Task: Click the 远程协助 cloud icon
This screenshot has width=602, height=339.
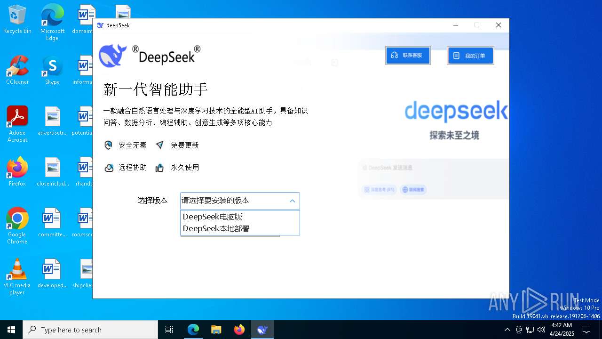Action: 109,168
